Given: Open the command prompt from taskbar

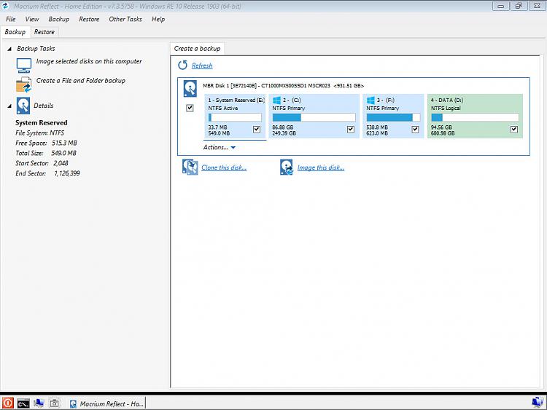Looking at the screenshot, I should (x=23, y=403).
